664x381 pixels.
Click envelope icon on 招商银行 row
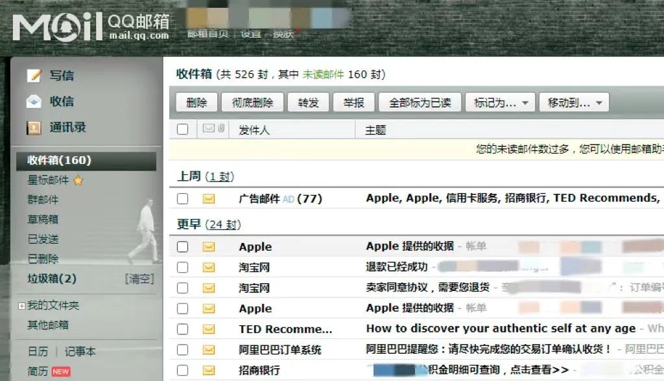coord(209,371)
